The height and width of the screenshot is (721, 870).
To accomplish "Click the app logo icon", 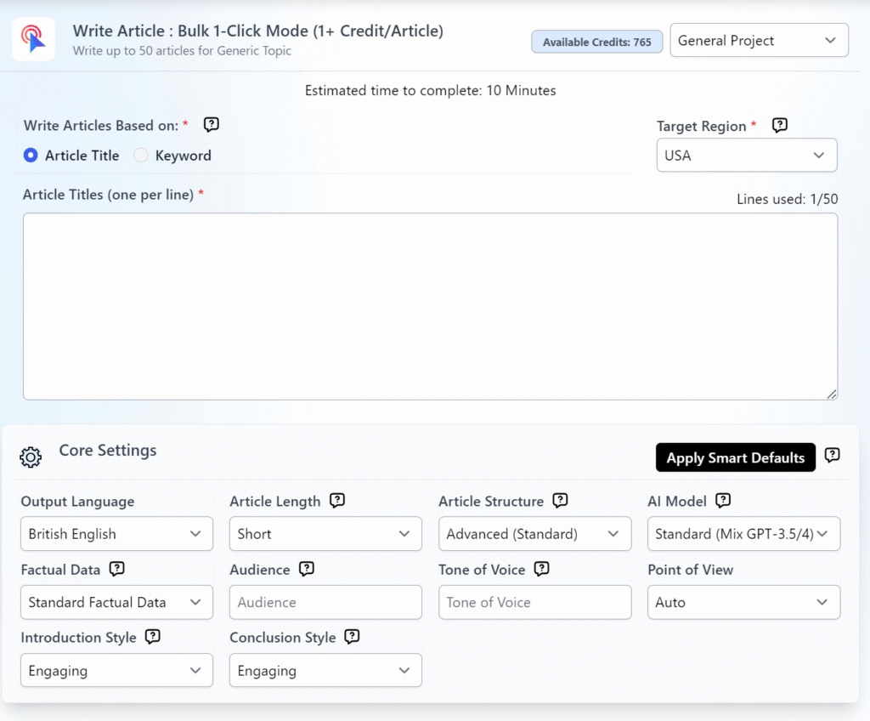I will point(33,39).
